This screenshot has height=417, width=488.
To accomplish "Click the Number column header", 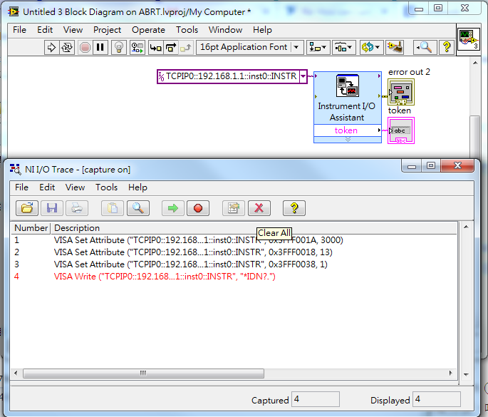I will point(31,228).
